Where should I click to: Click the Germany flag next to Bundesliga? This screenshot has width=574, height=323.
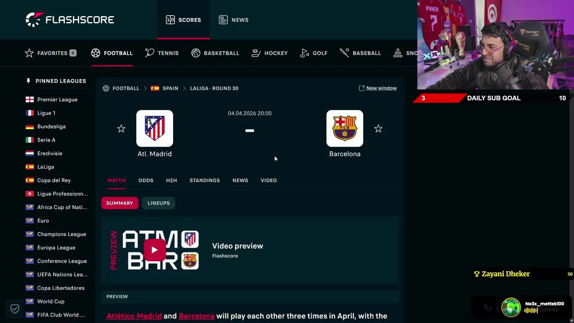coord(30,127)
